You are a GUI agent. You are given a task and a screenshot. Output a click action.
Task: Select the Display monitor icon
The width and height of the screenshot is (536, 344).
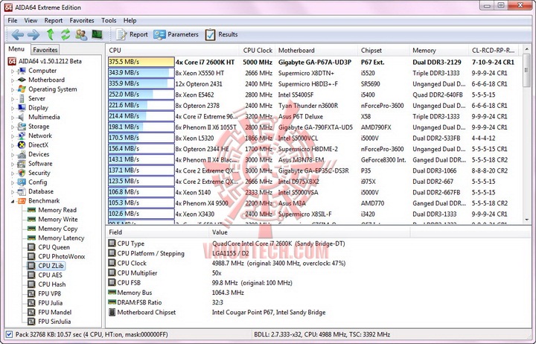click(22, 108)
